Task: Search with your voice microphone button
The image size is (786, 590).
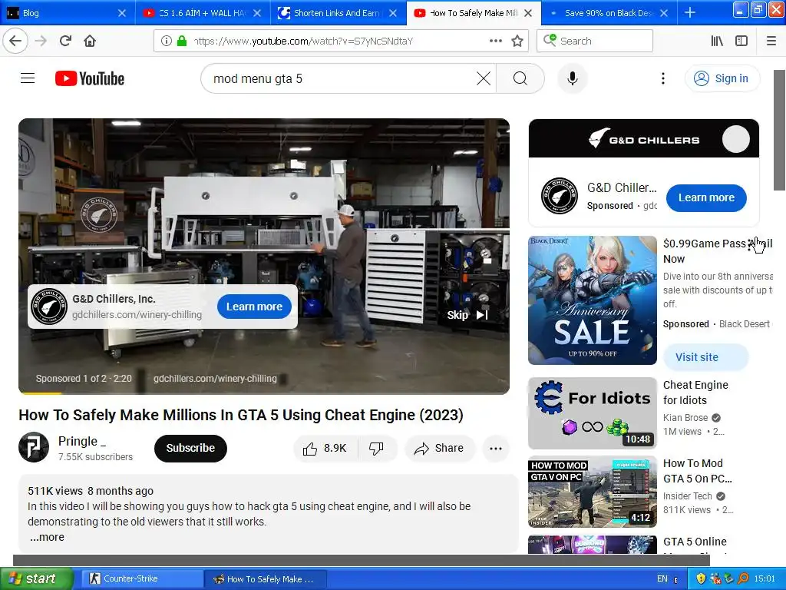Action: 573,78
